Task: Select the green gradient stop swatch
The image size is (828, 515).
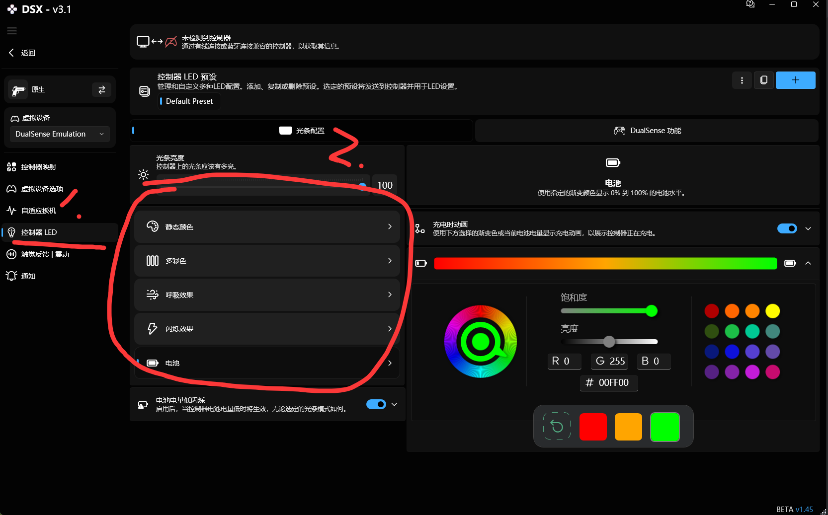Action: click(665, 427)
